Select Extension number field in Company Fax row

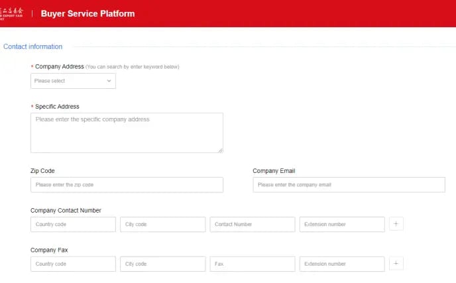341,264
